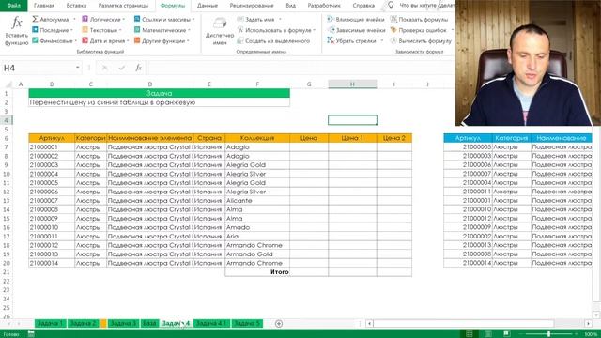601x338 pixels.
Task: Click Задать имя define name
Action: click(x=259, y=19)
